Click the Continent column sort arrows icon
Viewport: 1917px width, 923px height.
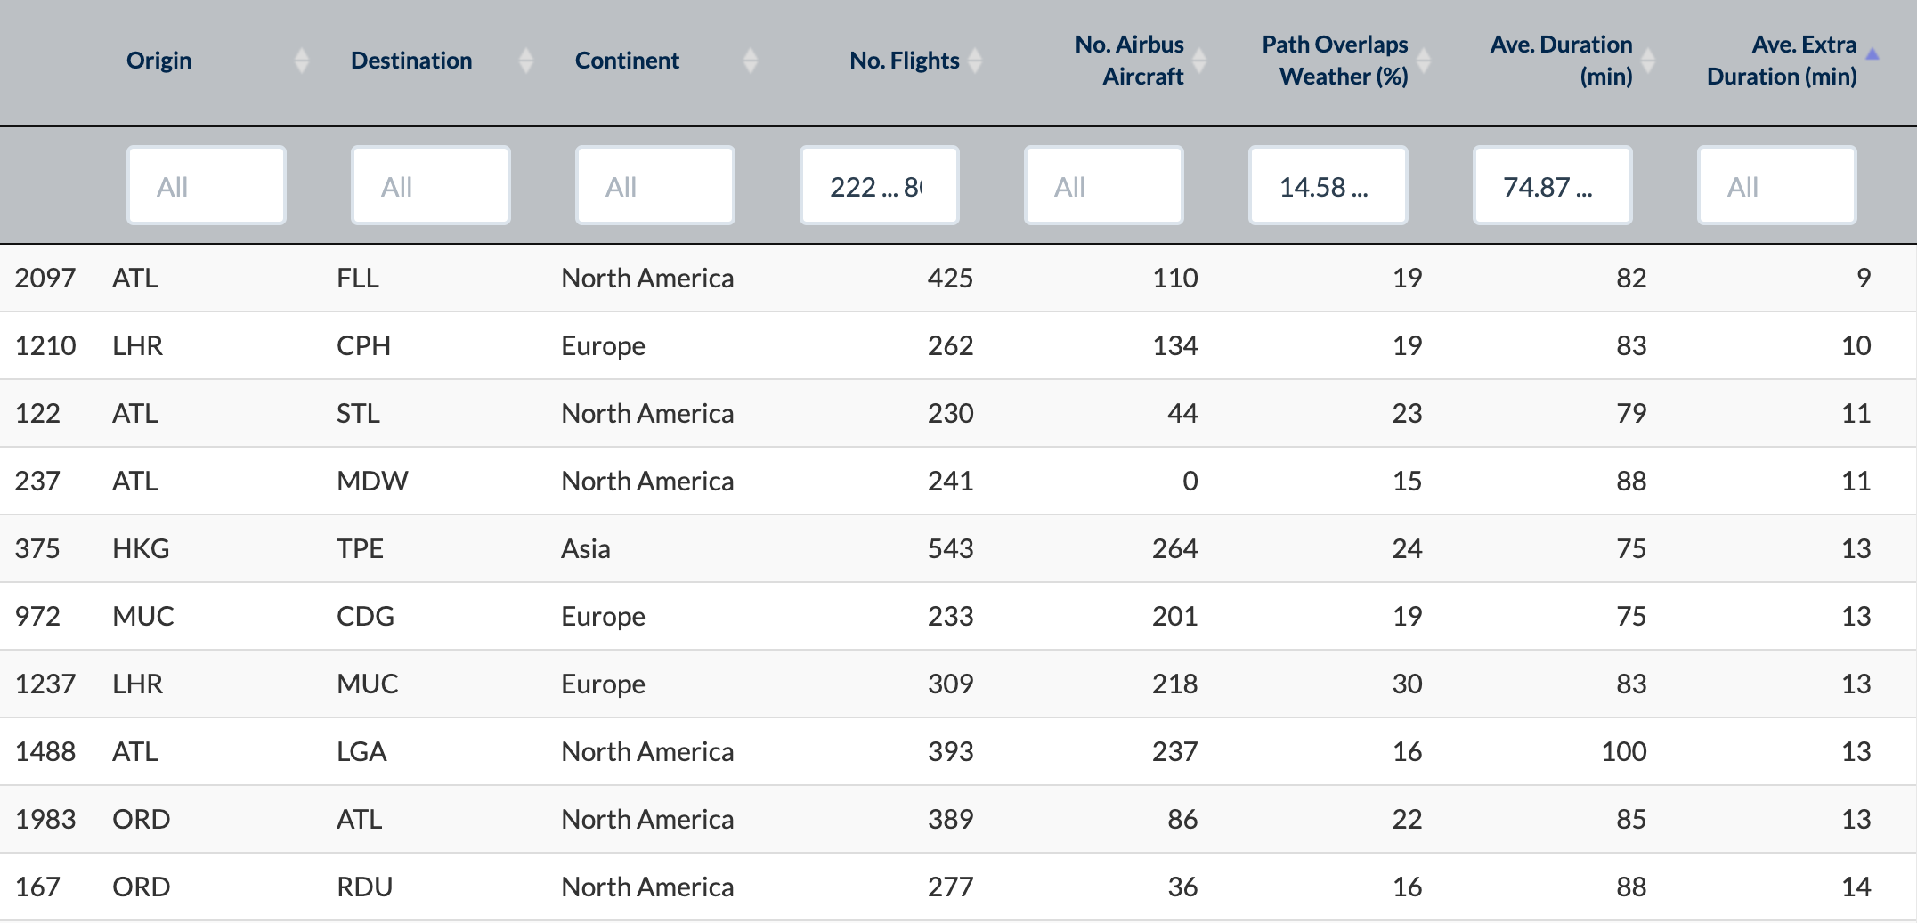click(x=751, y=61)
